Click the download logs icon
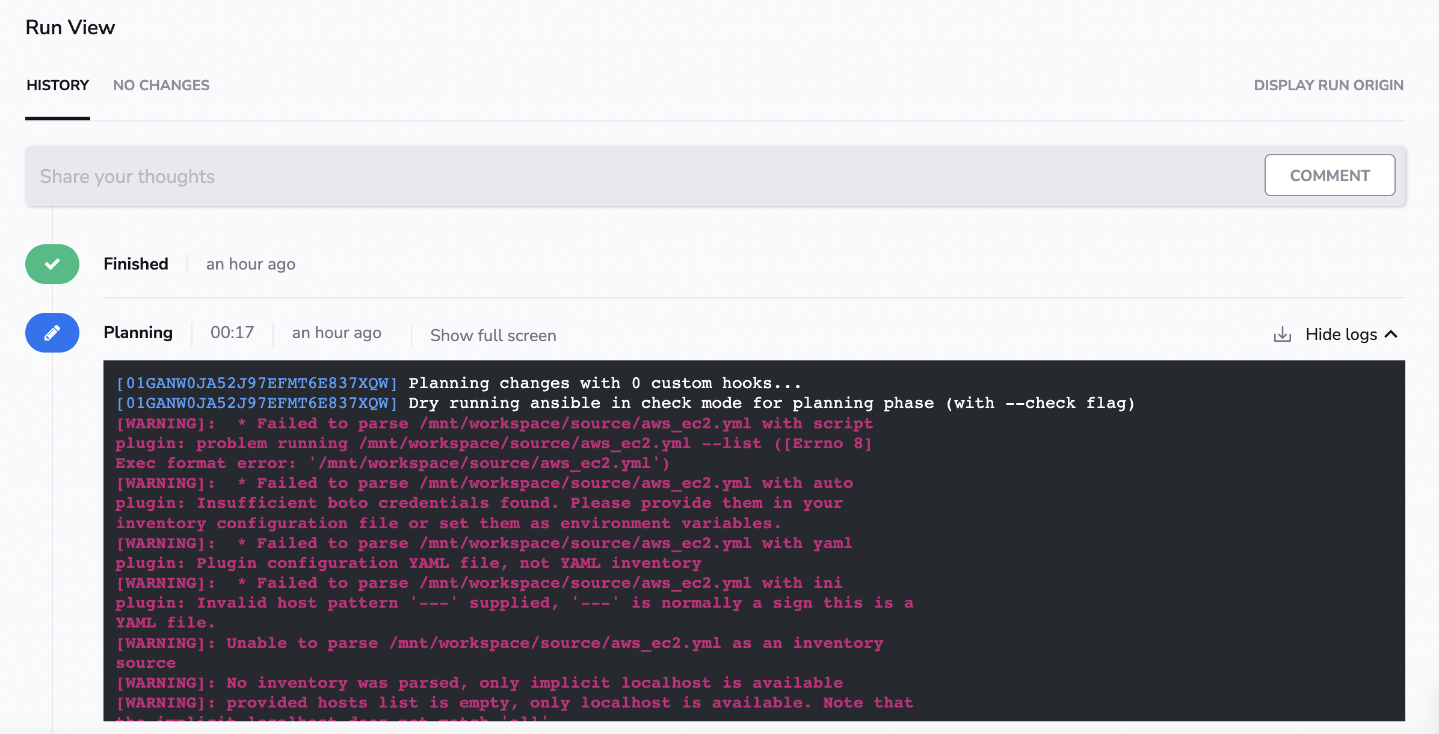Viewport: 1439px width, 734px height. point(1282,335)
